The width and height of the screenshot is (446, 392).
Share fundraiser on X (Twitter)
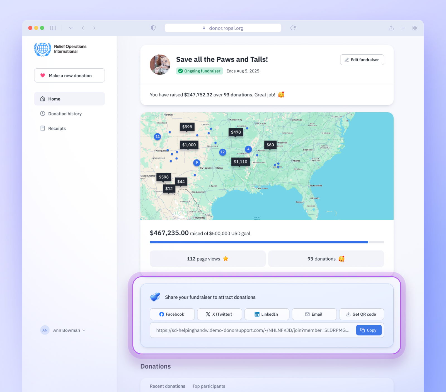[219, 314]
